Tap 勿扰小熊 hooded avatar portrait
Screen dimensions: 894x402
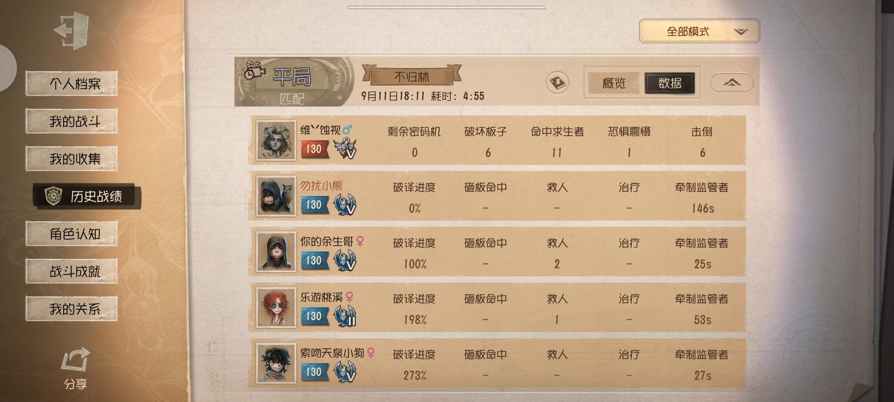(x=276, y=196)
